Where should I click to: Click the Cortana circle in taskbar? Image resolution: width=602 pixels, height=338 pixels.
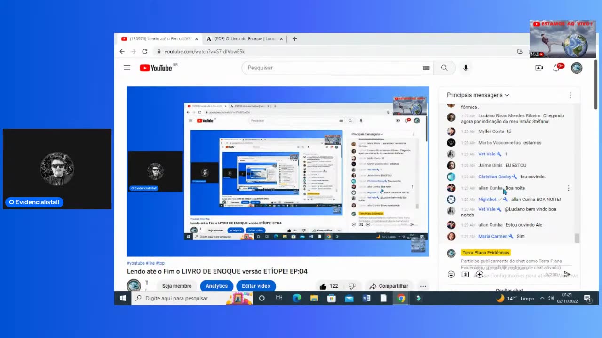[x=261, y=298]
